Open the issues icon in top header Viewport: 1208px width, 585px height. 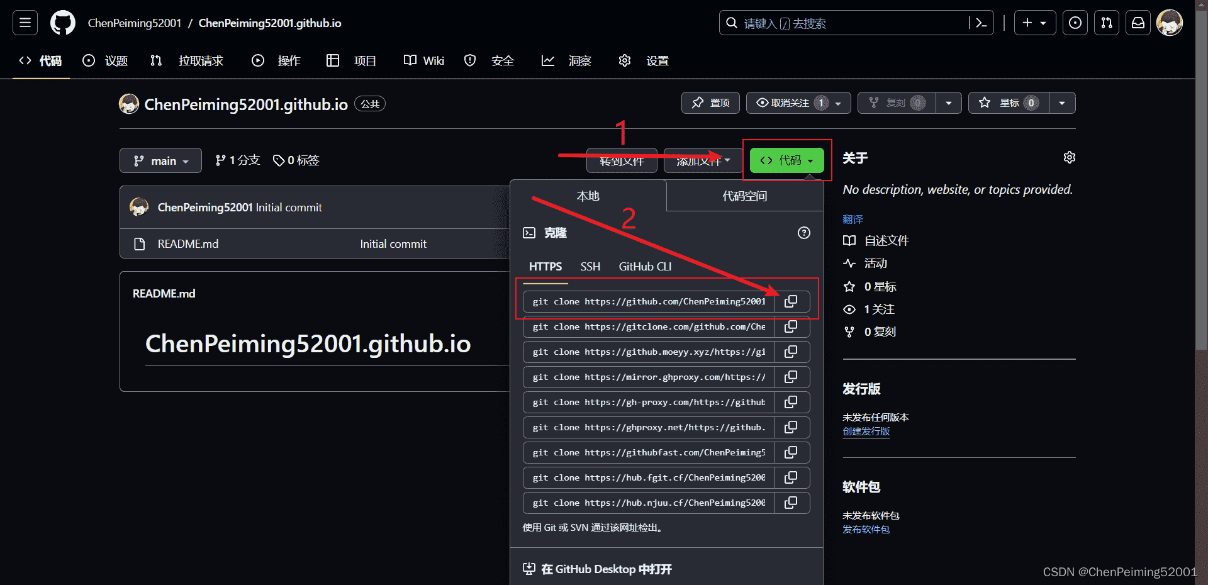click(x=1075, y=23)
